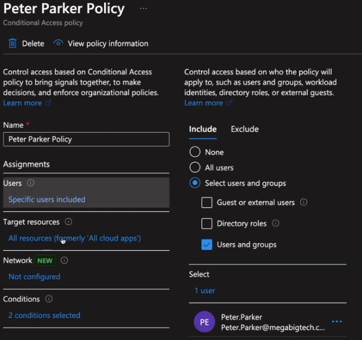Click the info icon beside Target resources
362x340 pixels.
point(68,222)
